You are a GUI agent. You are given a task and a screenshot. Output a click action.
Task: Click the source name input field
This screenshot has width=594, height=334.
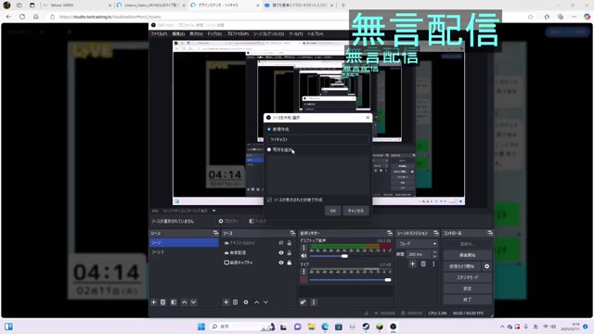tap(317, 139)
